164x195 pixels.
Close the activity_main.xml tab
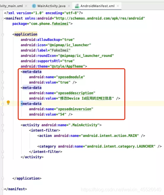[x=26, y=6]
